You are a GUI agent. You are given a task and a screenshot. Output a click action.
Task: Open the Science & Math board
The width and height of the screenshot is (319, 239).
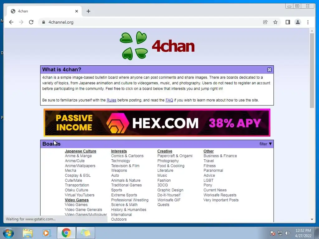(x=124, y=205)
